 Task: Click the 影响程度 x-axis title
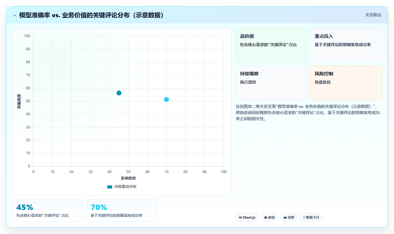128,178
